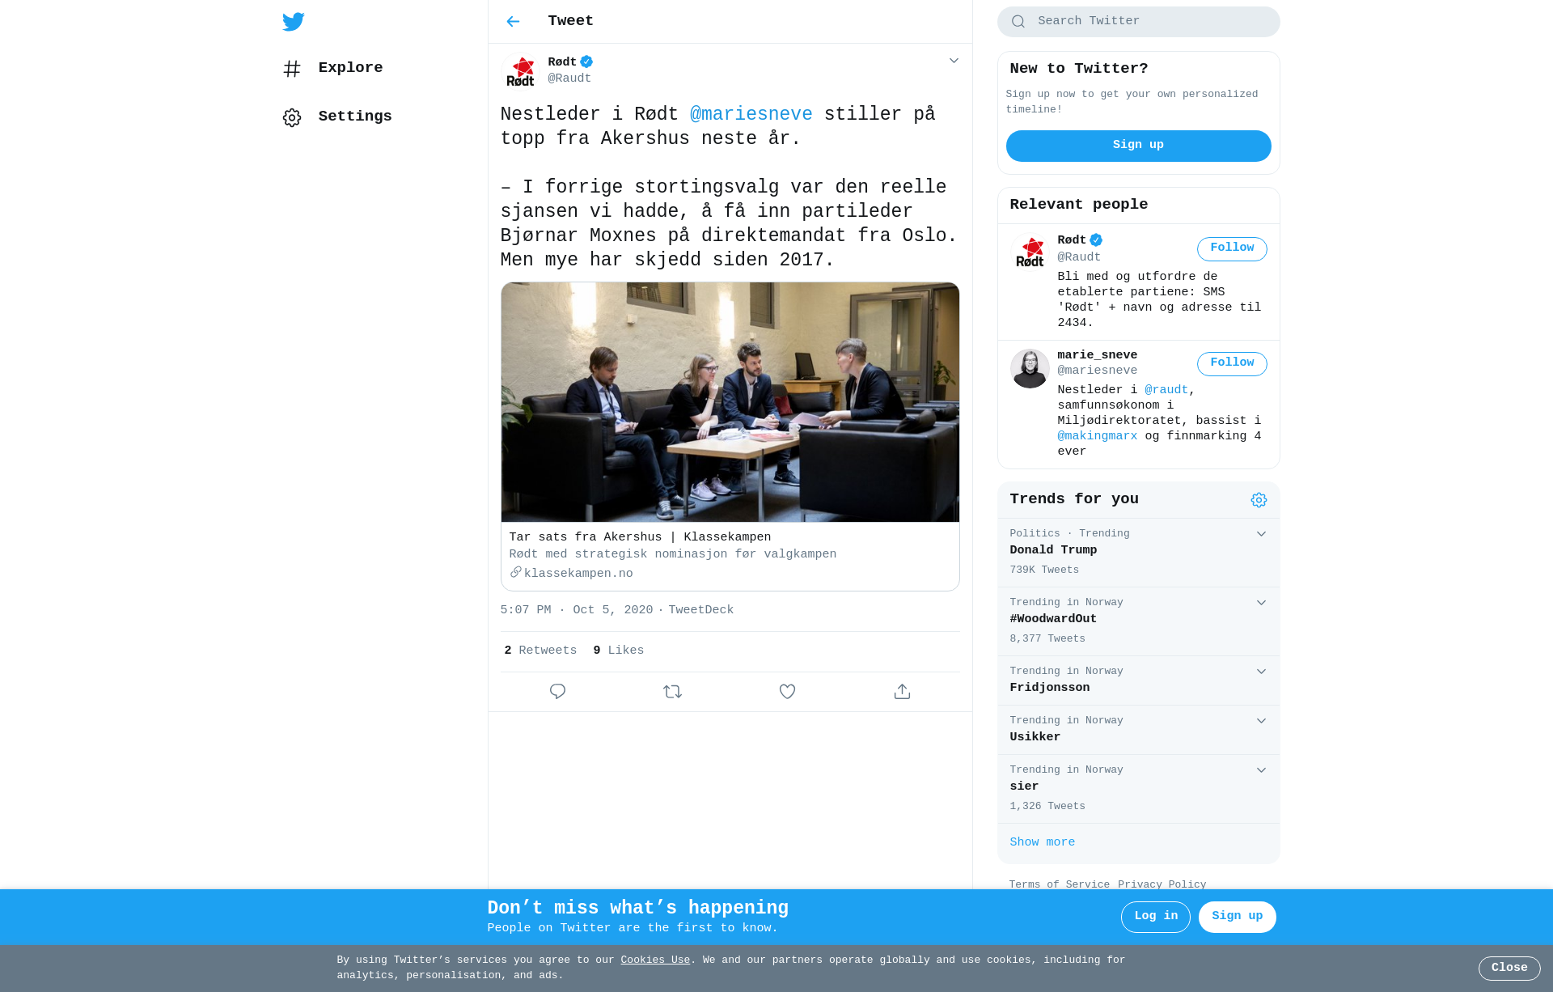Expand options for #WoodwardOut trend
This screenshot has width=1553, height=992.
tap(1261, 603)
